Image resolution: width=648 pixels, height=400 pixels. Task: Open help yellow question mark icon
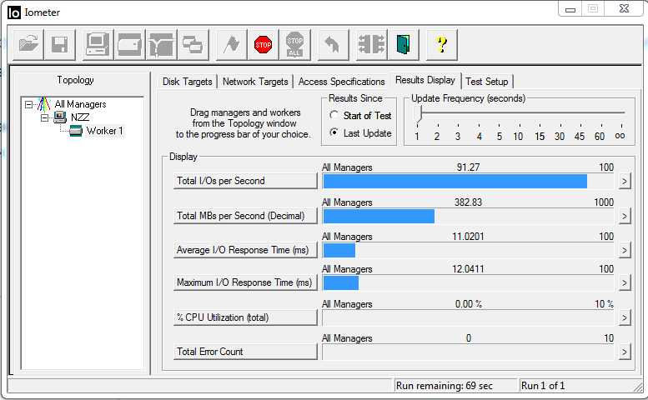click(x=441, y=44)
